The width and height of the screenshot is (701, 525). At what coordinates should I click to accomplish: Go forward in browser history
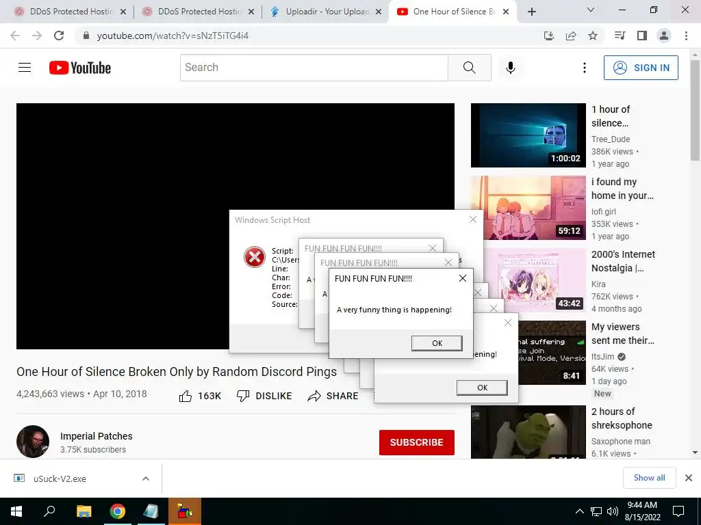tap(37, 36)
